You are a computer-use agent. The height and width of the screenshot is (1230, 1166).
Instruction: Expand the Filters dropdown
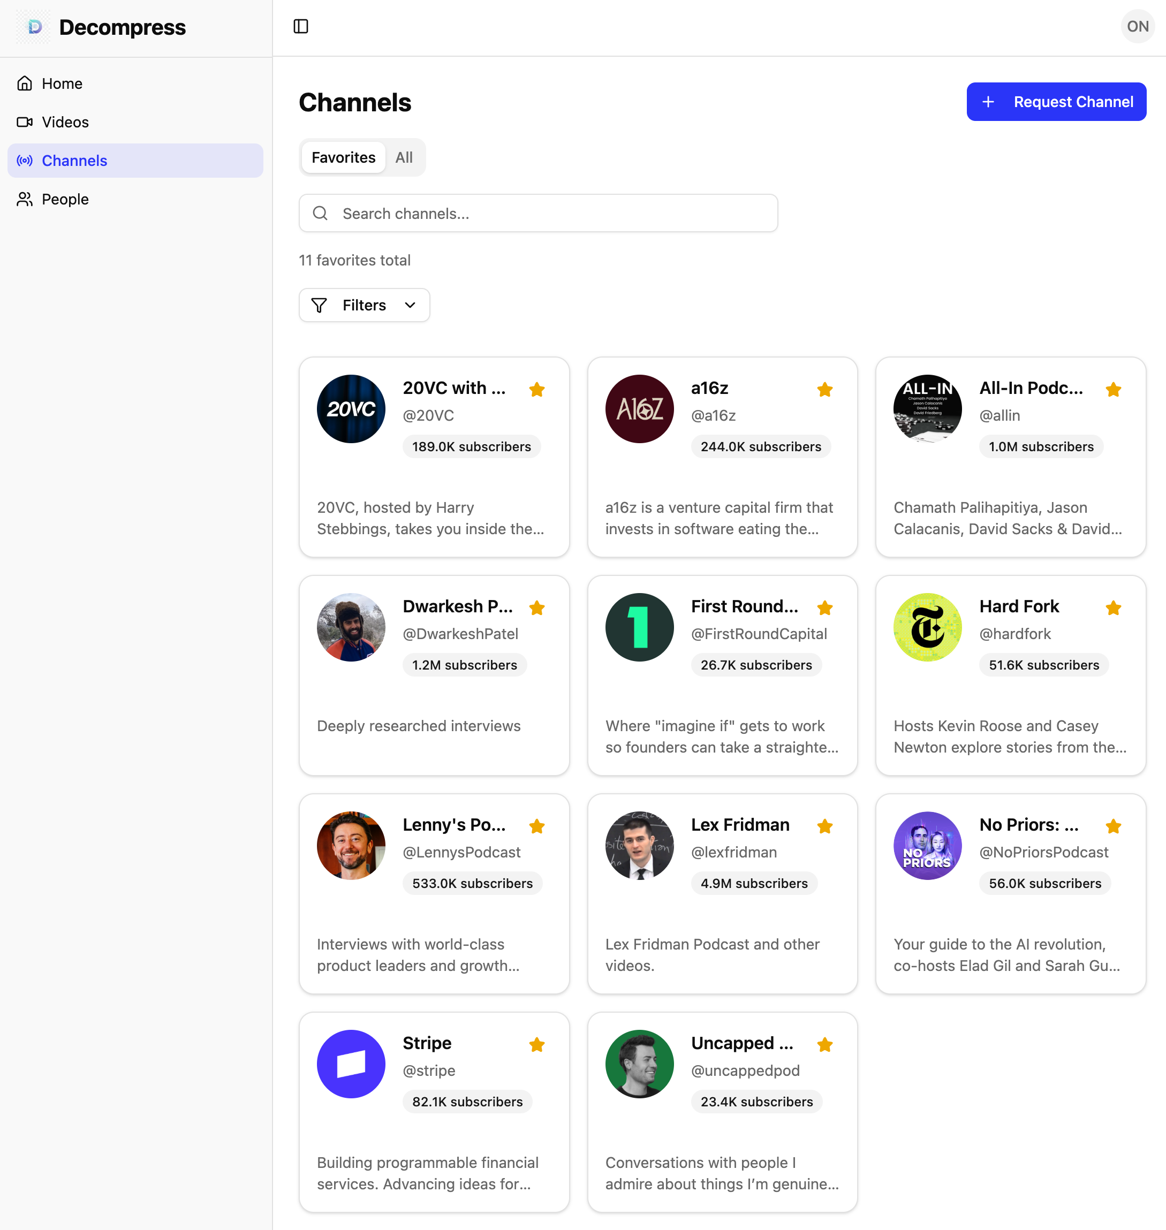(x=364, y=305)
